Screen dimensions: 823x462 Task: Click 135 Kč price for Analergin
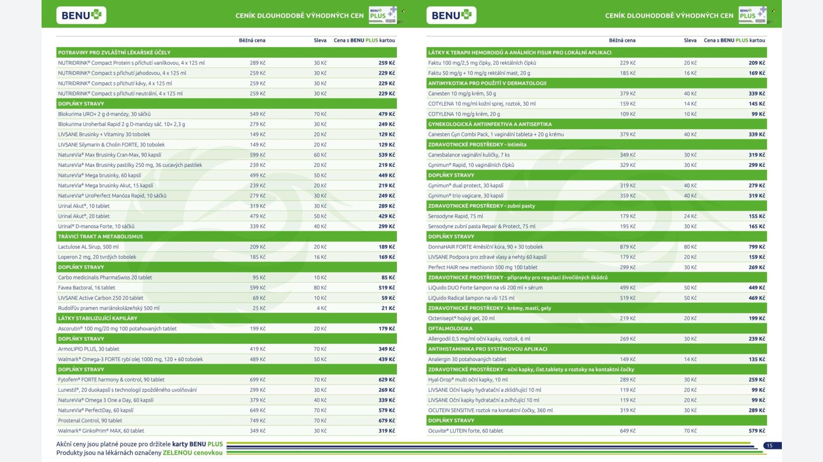point(757,359)
